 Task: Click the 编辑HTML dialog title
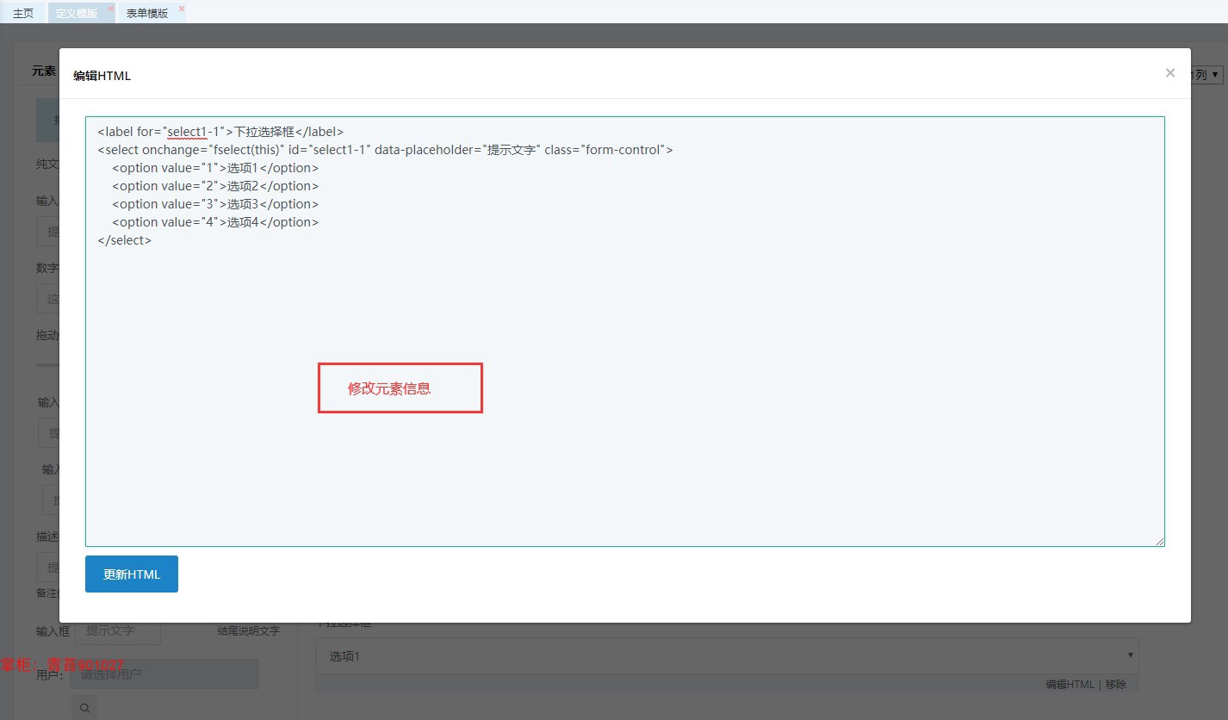tap(102, 76)
